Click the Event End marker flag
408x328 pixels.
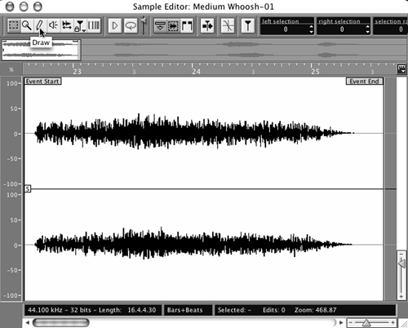point(364,82)
